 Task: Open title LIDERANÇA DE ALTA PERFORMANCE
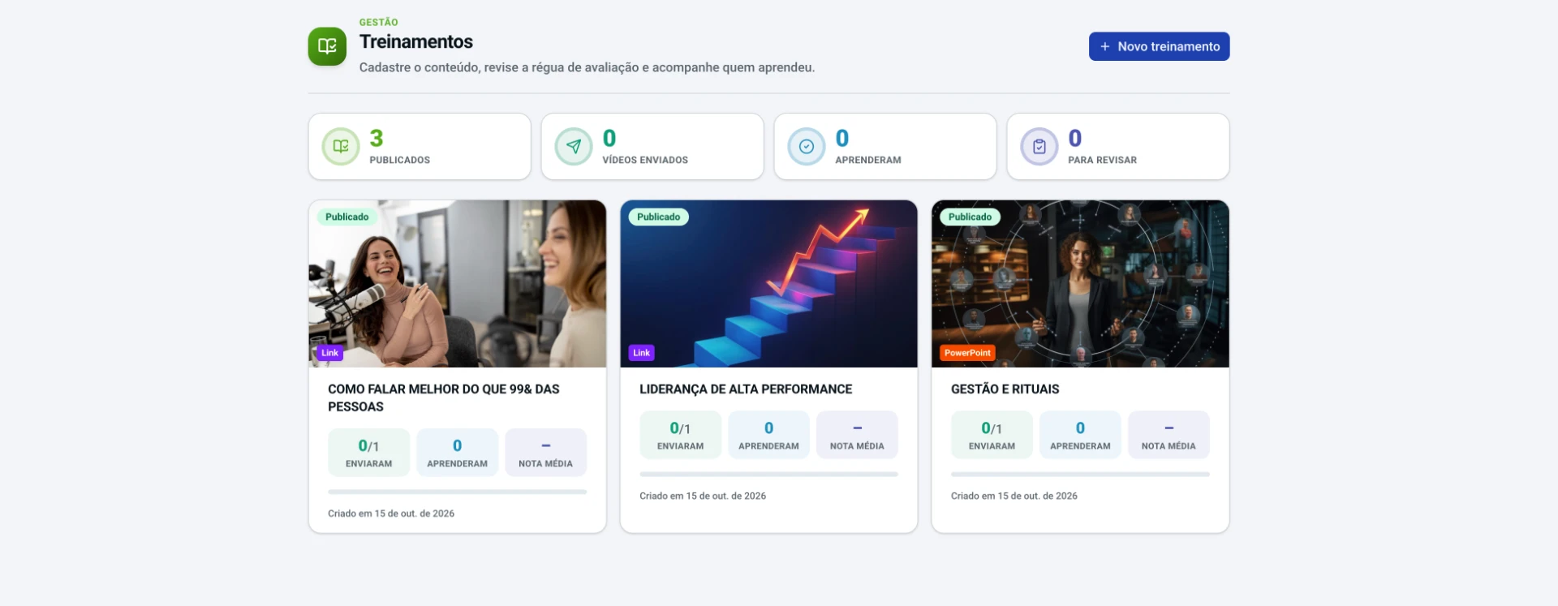(746, 389)
